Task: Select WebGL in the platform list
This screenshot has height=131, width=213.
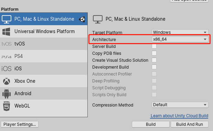Action: point(44,106)
